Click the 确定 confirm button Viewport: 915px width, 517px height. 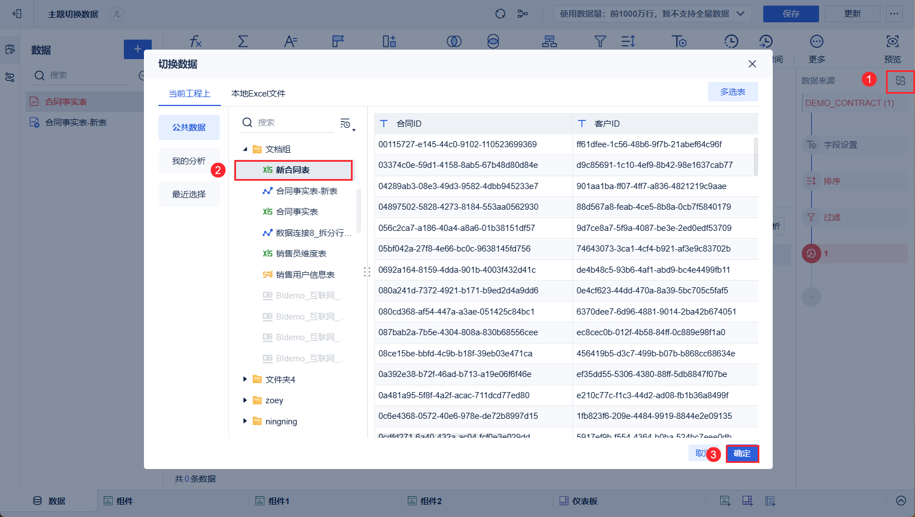tap(742, 453)
